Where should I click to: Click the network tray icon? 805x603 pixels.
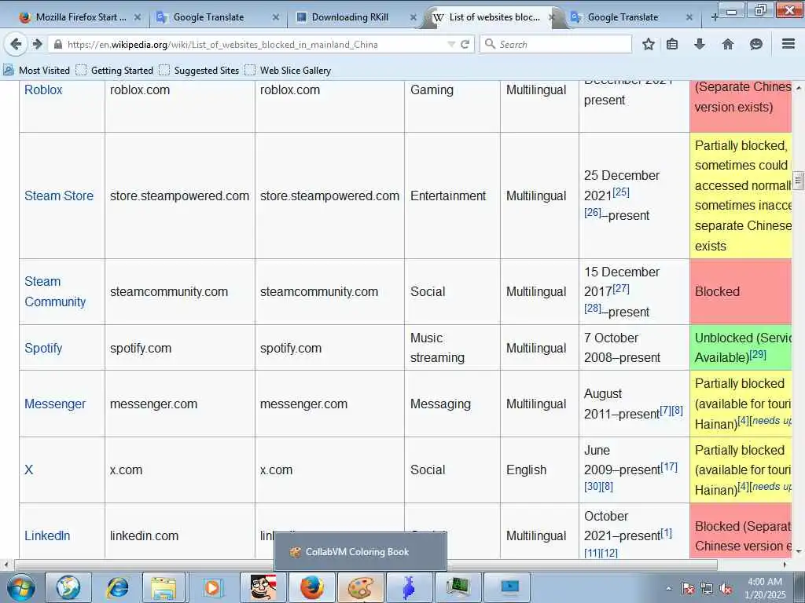point(707,589)
